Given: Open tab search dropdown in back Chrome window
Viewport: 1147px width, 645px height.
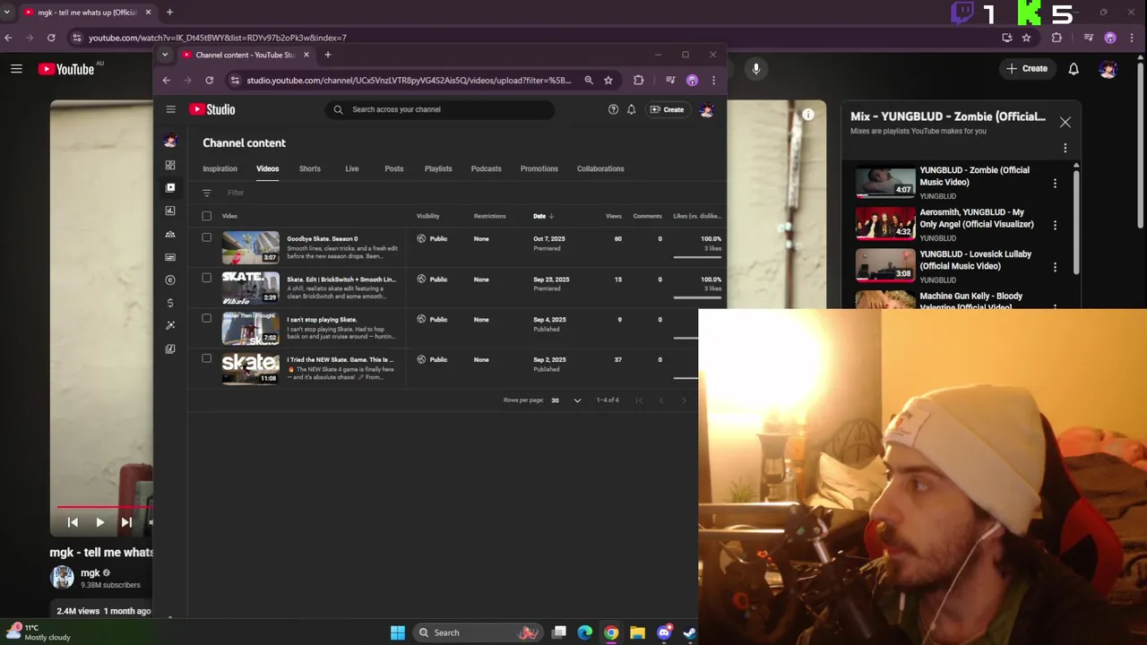Looking at the screenshot, I should pyautogui.click(x=7, y=13).
